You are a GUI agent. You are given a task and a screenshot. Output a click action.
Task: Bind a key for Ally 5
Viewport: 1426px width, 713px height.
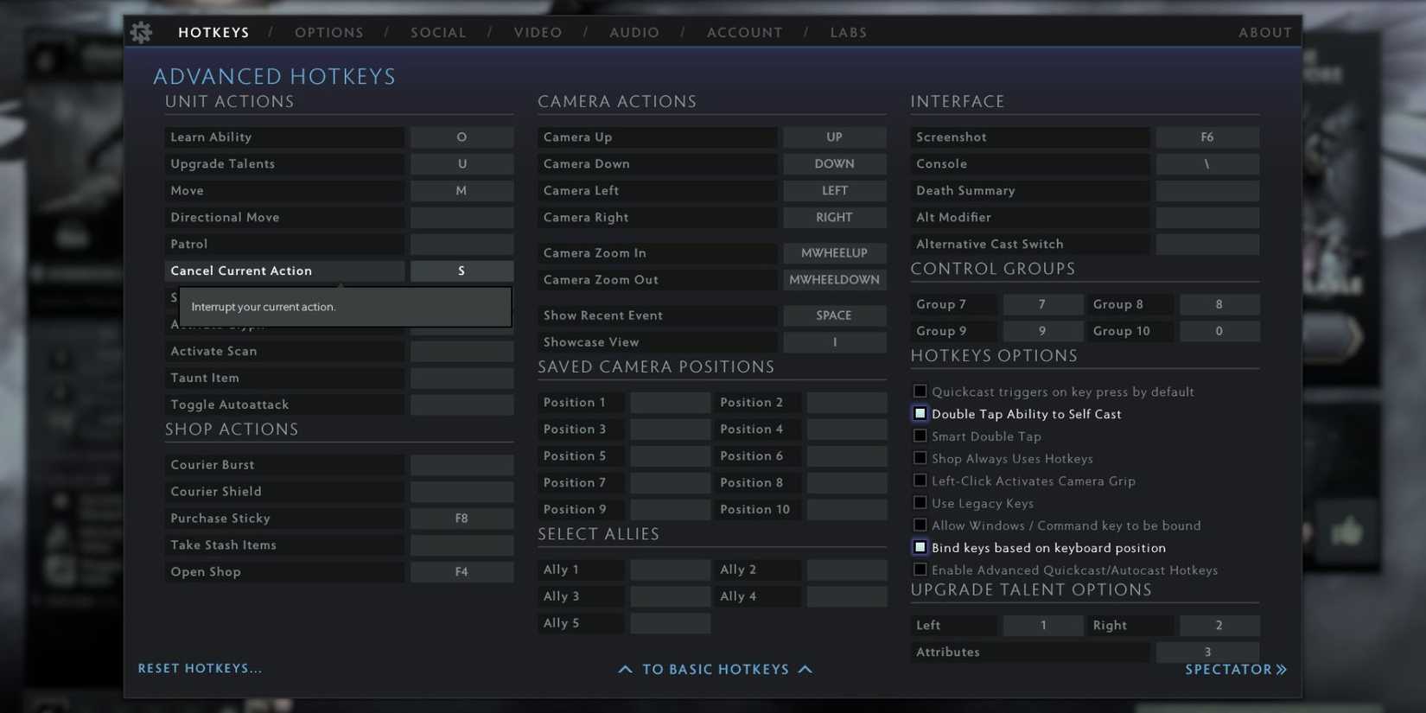pyautogui.click(x=670, y=623)
